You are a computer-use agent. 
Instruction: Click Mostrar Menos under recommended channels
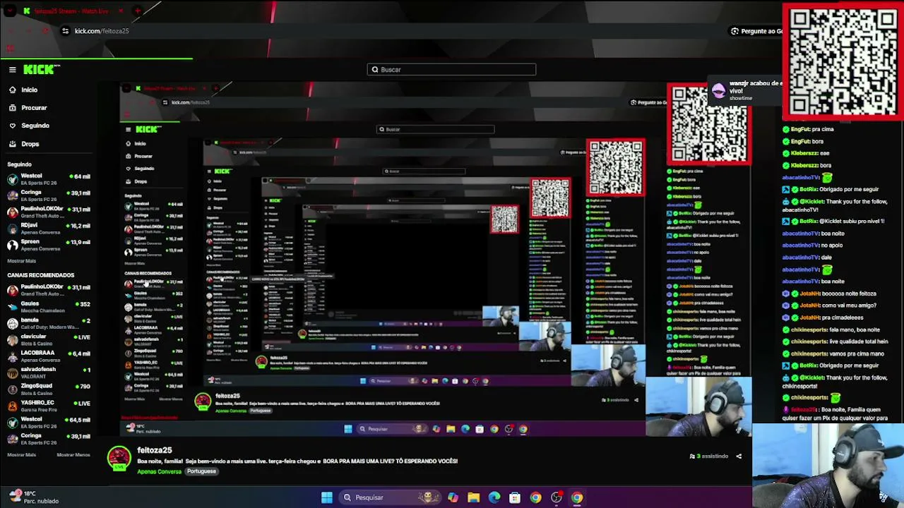click(x=73, y=455)
